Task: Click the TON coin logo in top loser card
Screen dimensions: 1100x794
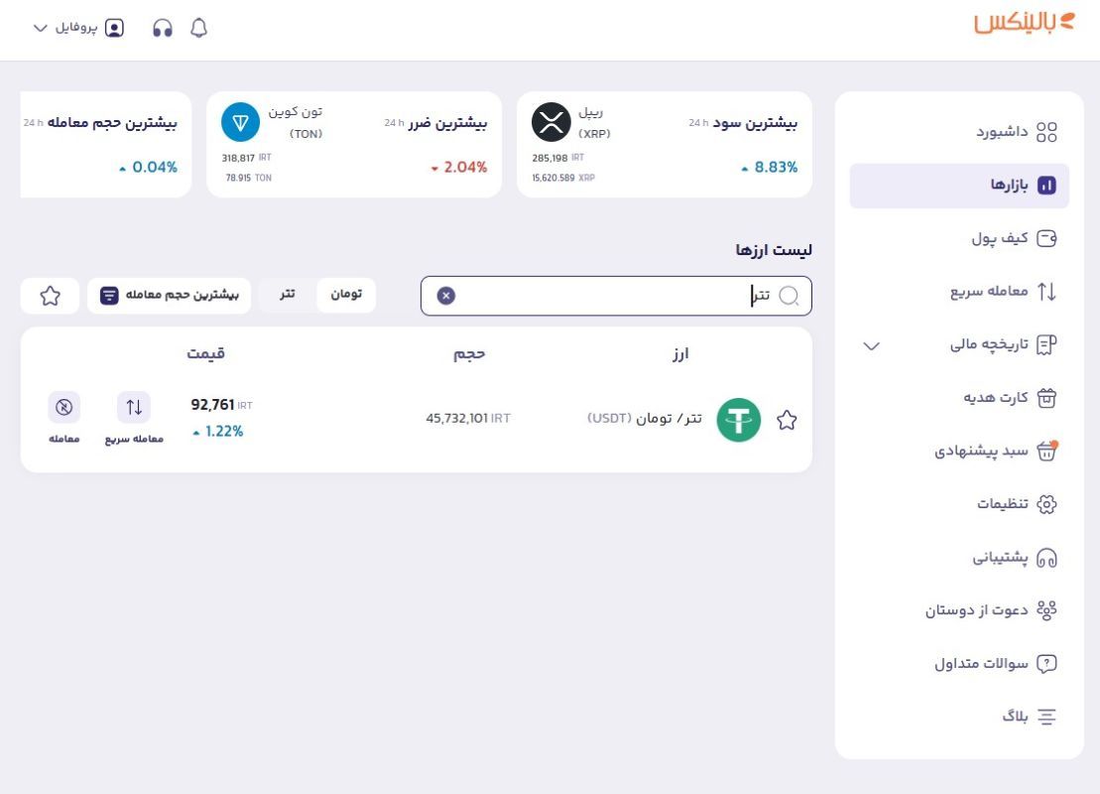Action: pyautogui.click(x=241, y=122)
